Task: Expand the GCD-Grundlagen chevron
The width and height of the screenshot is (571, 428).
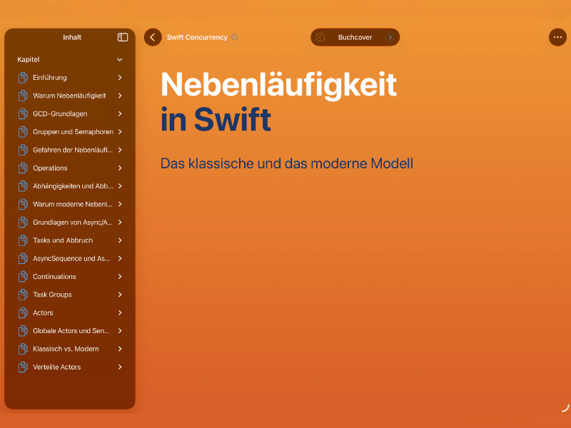Action: pyautogui.click(x=120, y=113)
